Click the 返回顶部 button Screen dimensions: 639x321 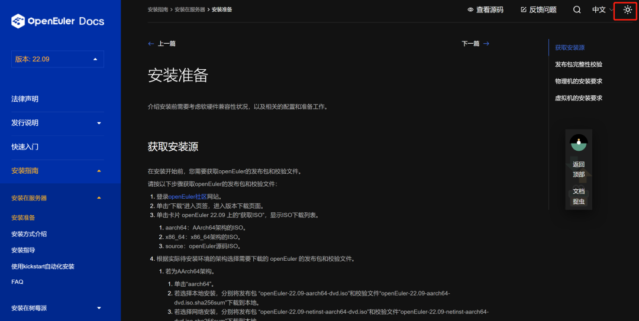pos(578,170)
